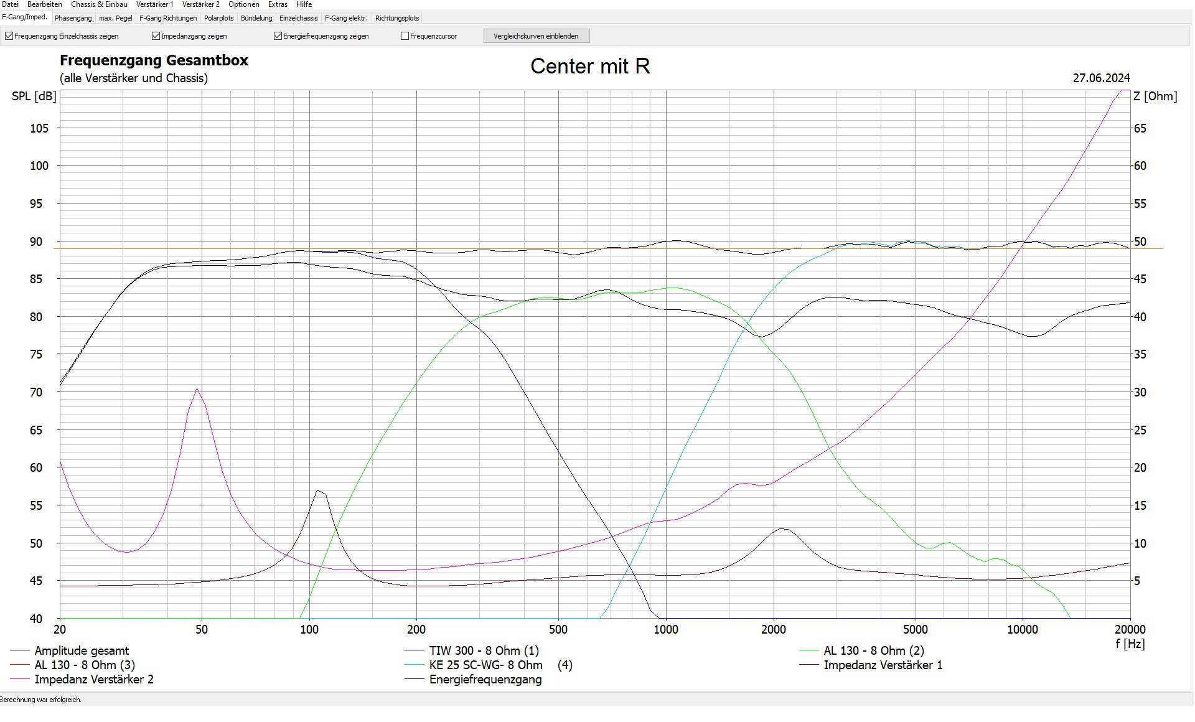
Task: Switch to the Richtungsplots tab
Action: click(397, 18)
